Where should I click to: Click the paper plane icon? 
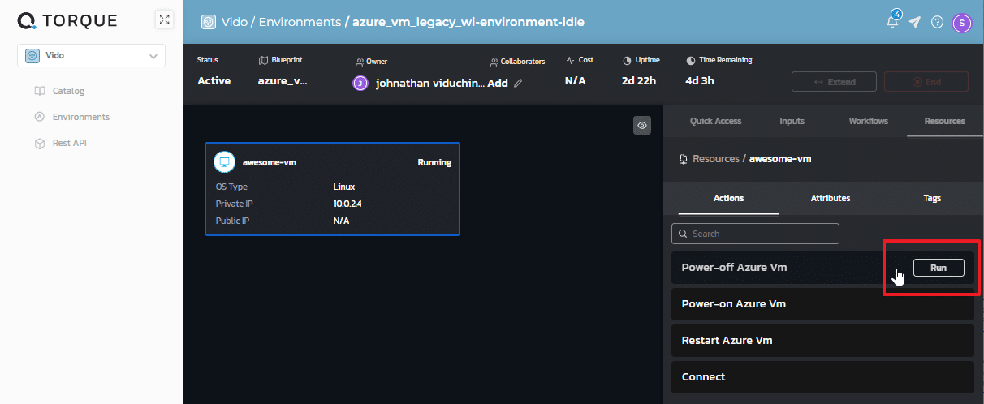click(x=915, y=22)
